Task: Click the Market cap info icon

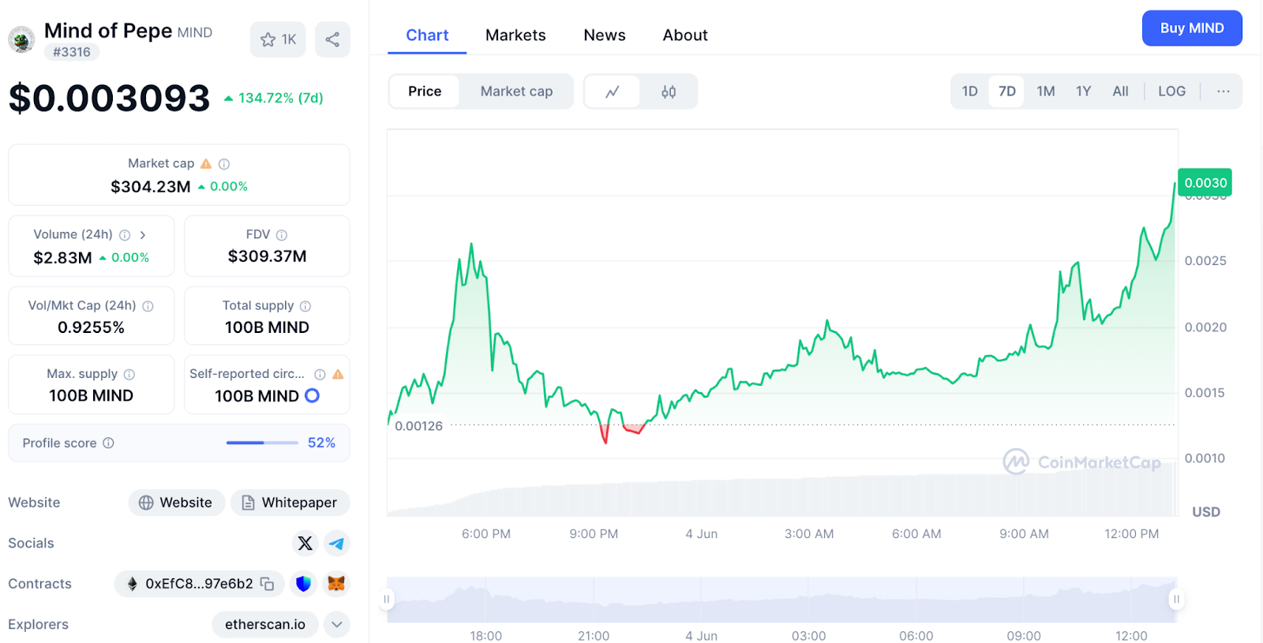Action: click(x=224, y=164)
